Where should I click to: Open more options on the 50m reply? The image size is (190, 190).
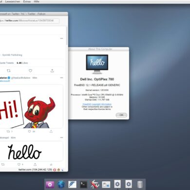coord(61,137)
